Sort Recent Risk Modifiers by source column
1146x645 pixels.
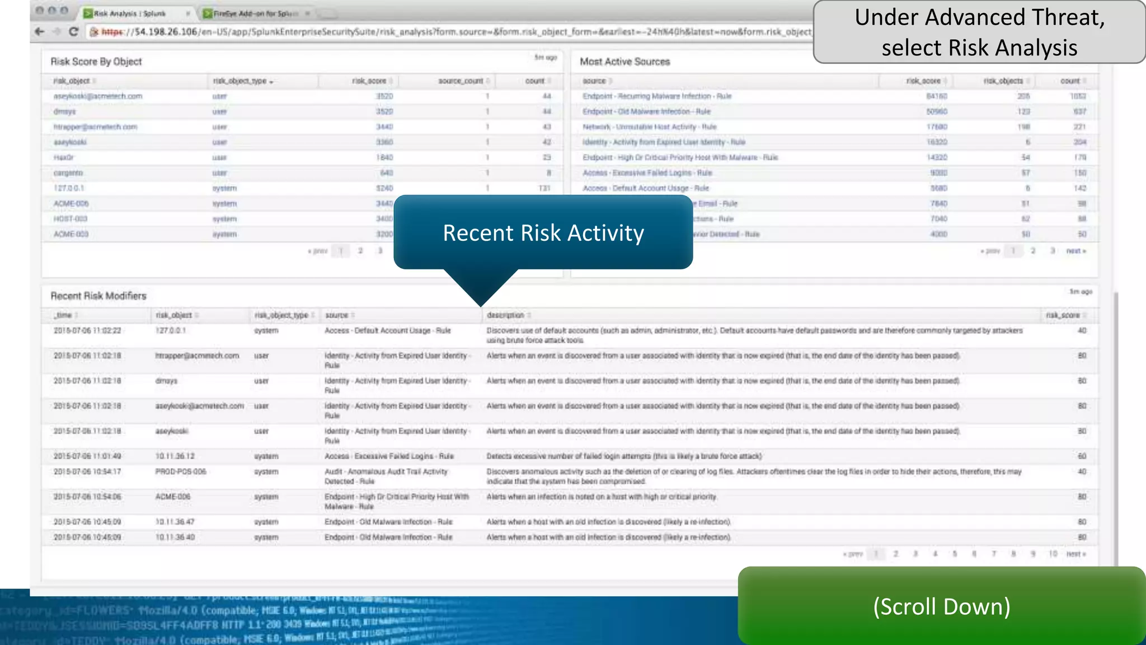coord(340,315)
